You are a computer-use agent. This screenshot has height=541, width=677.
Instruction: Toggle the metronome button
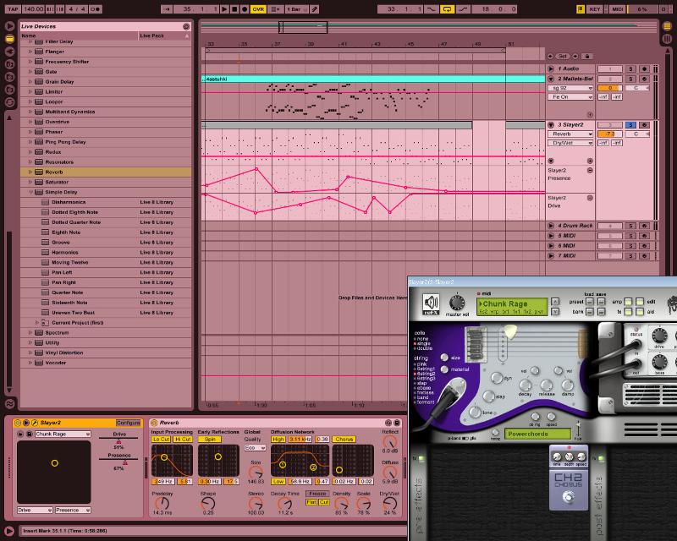pyautogui.click(x=96, y=9)
